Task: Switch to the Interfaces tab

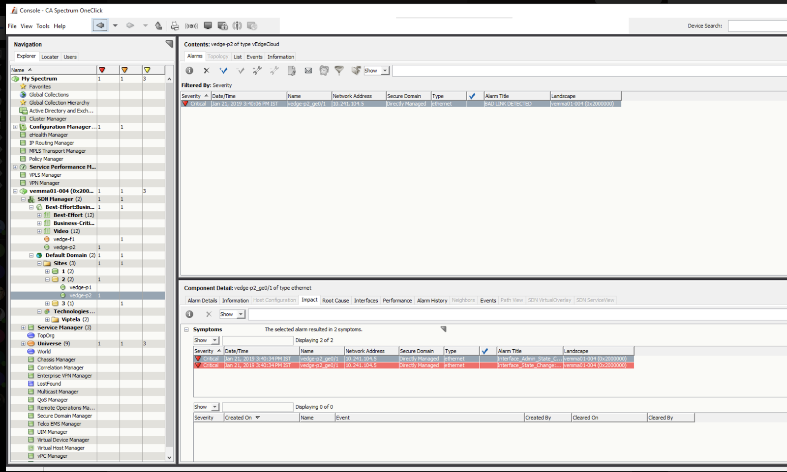Action: pyautogui.click(x=366, y=301)
